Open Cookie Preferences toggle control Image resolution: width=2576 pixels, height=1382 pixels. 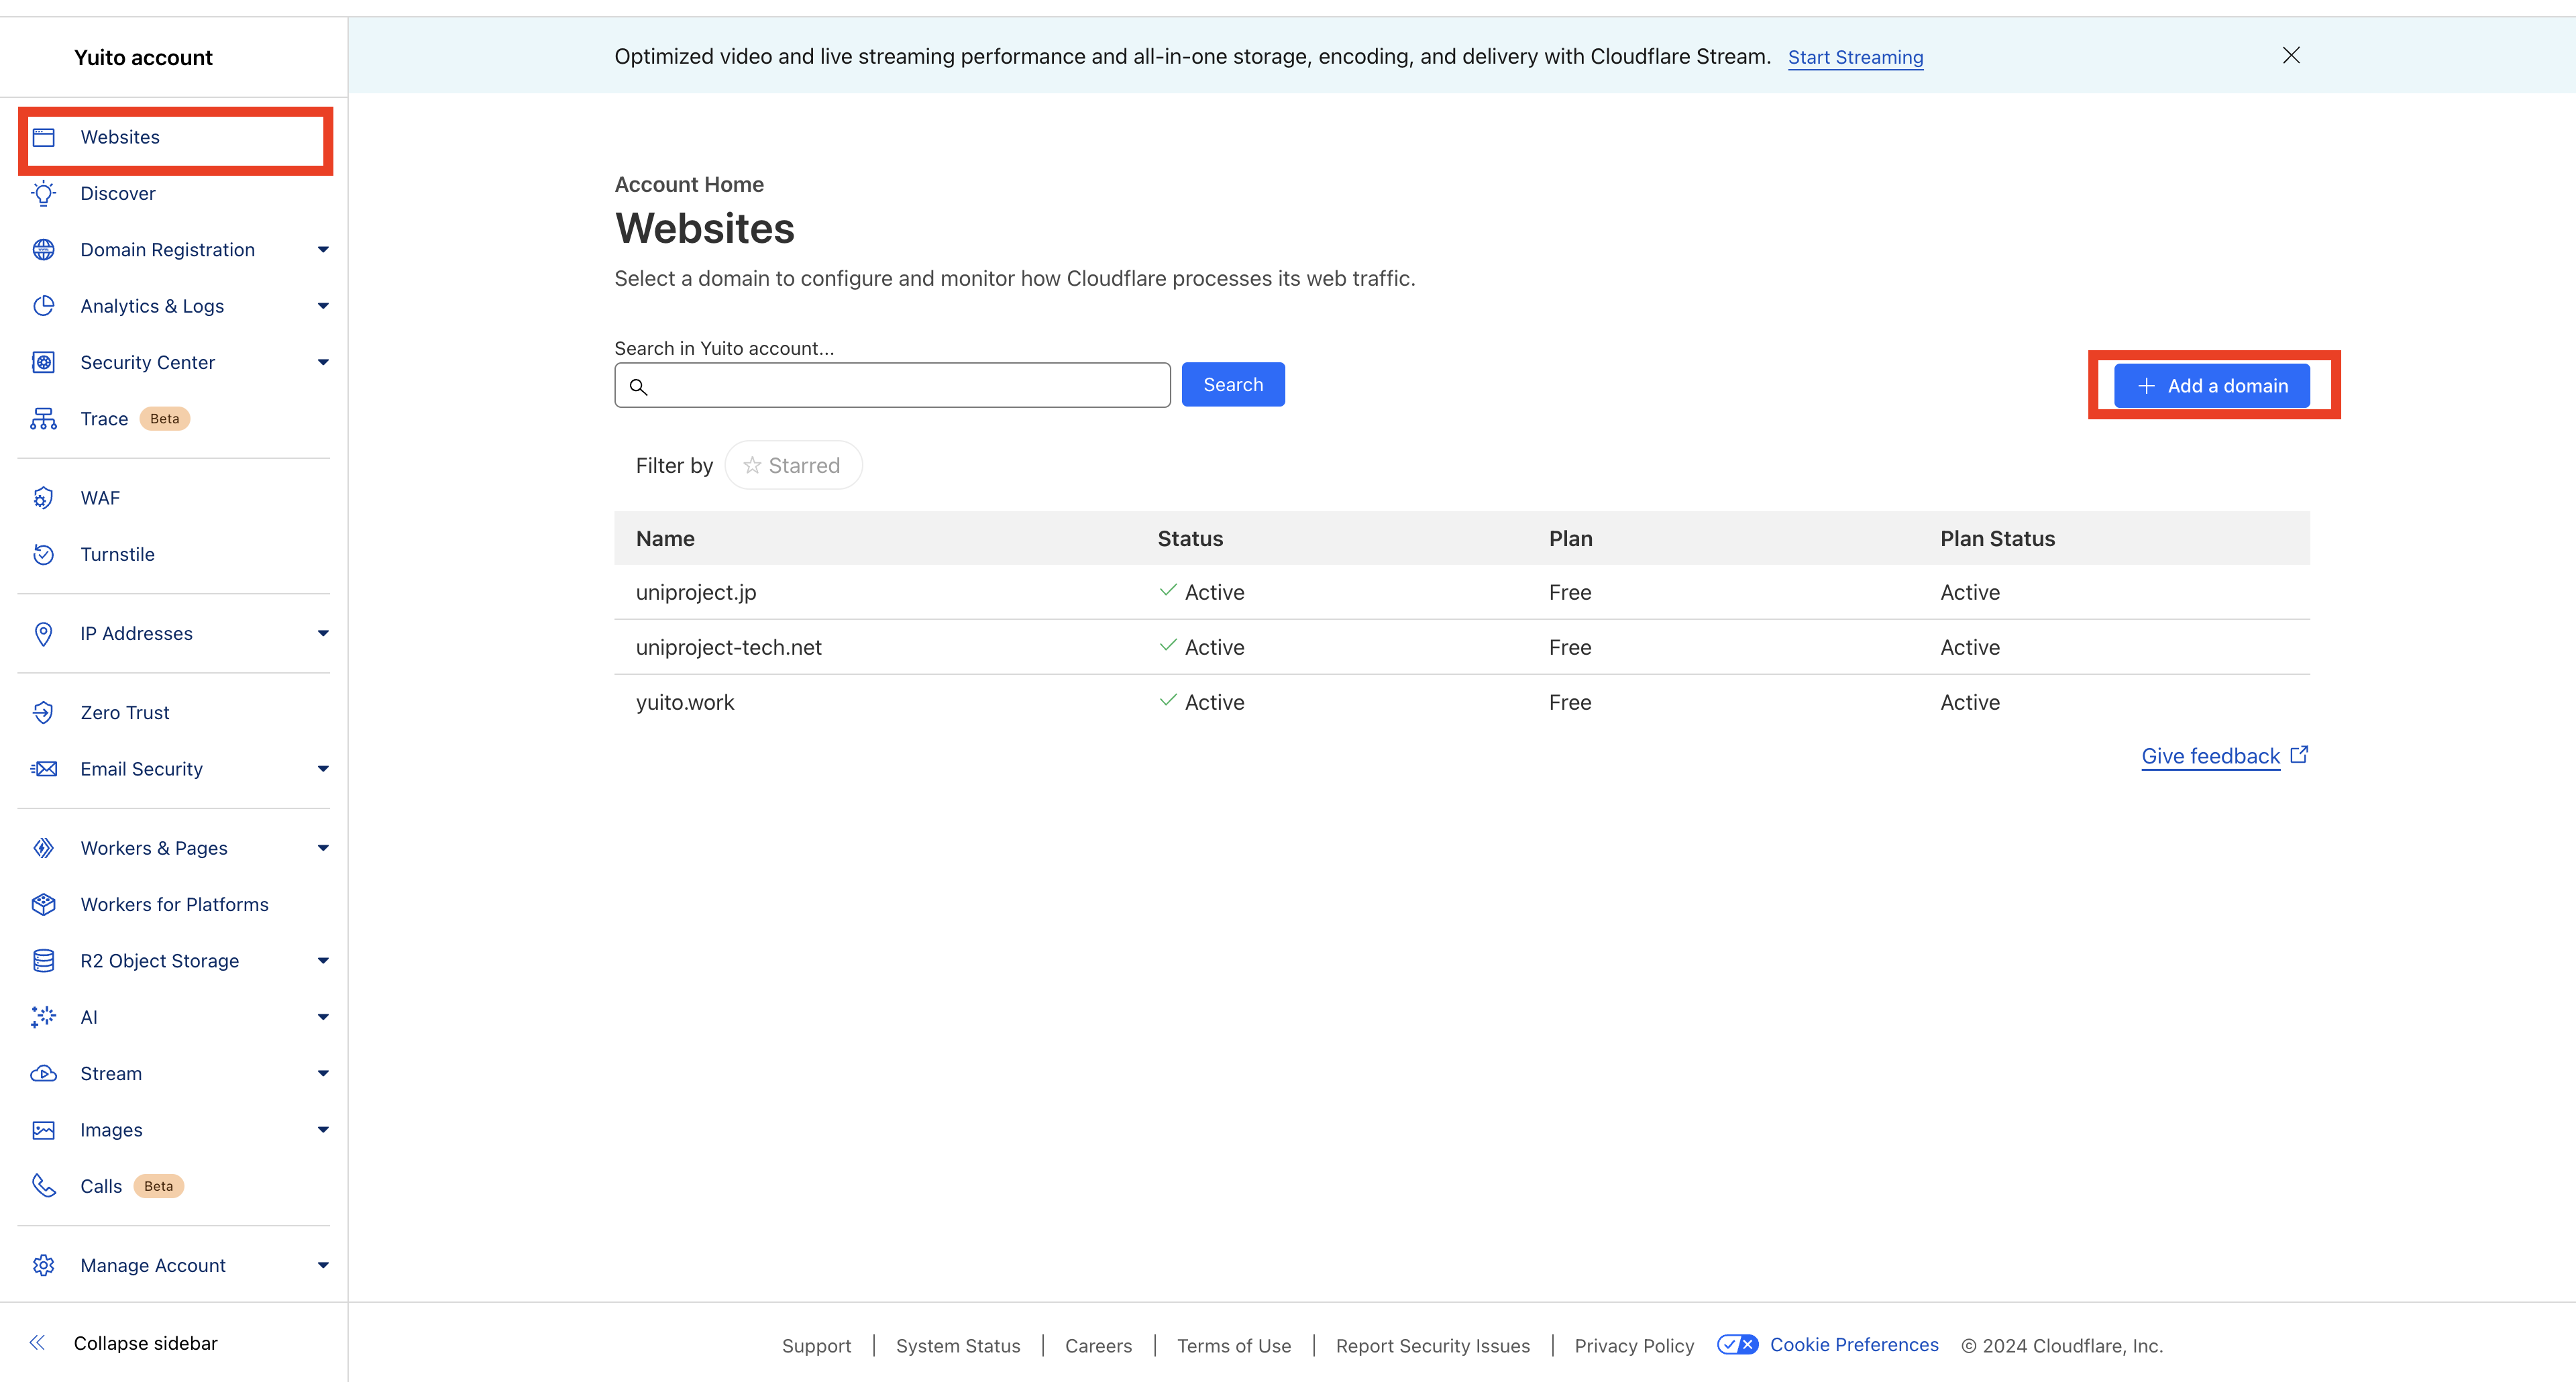[1737, 1345]
